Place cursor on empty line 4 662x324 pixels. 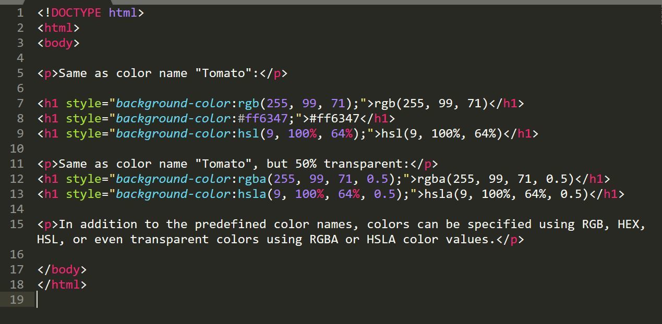click(157, 58)
